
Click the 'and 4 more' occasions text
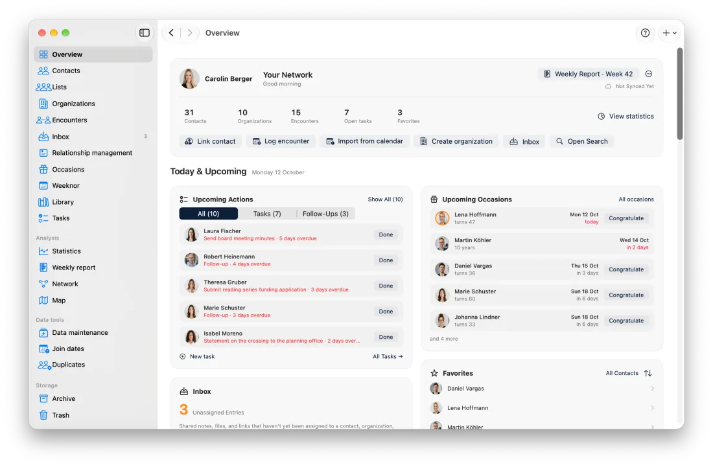click(444, 339)
